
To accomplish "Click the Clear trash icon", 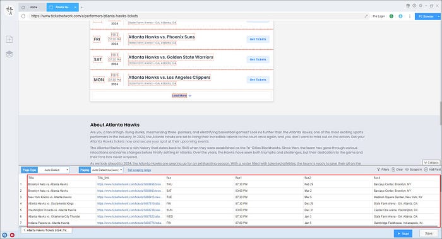I will click(393, 170).
